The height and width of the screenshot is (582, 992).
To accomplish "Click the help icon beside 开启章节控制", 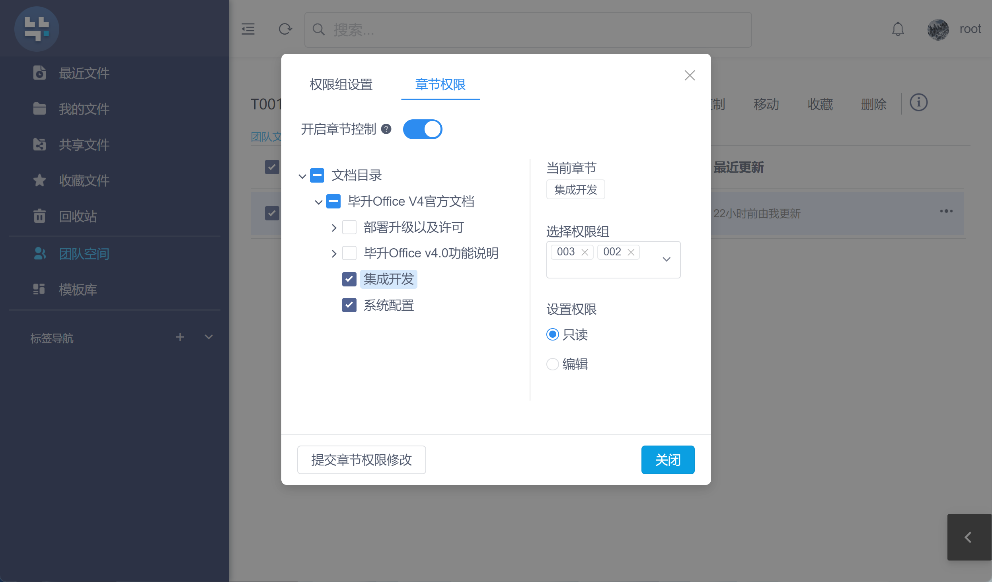I will 386,129.
